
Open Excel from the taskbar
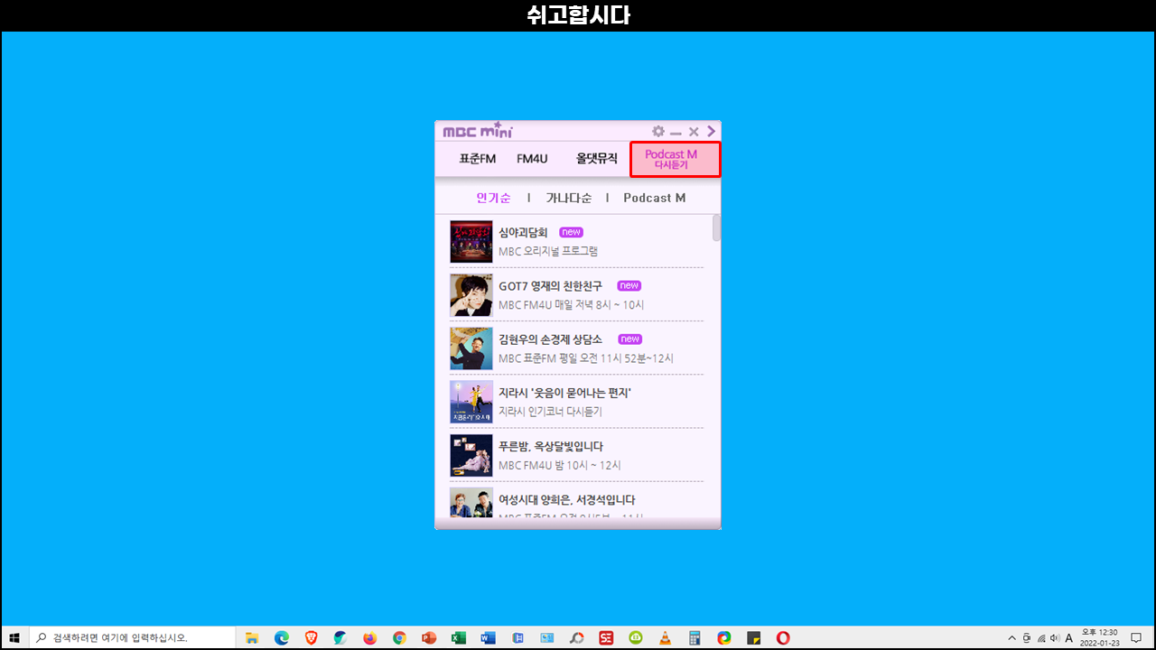(458, 637)
